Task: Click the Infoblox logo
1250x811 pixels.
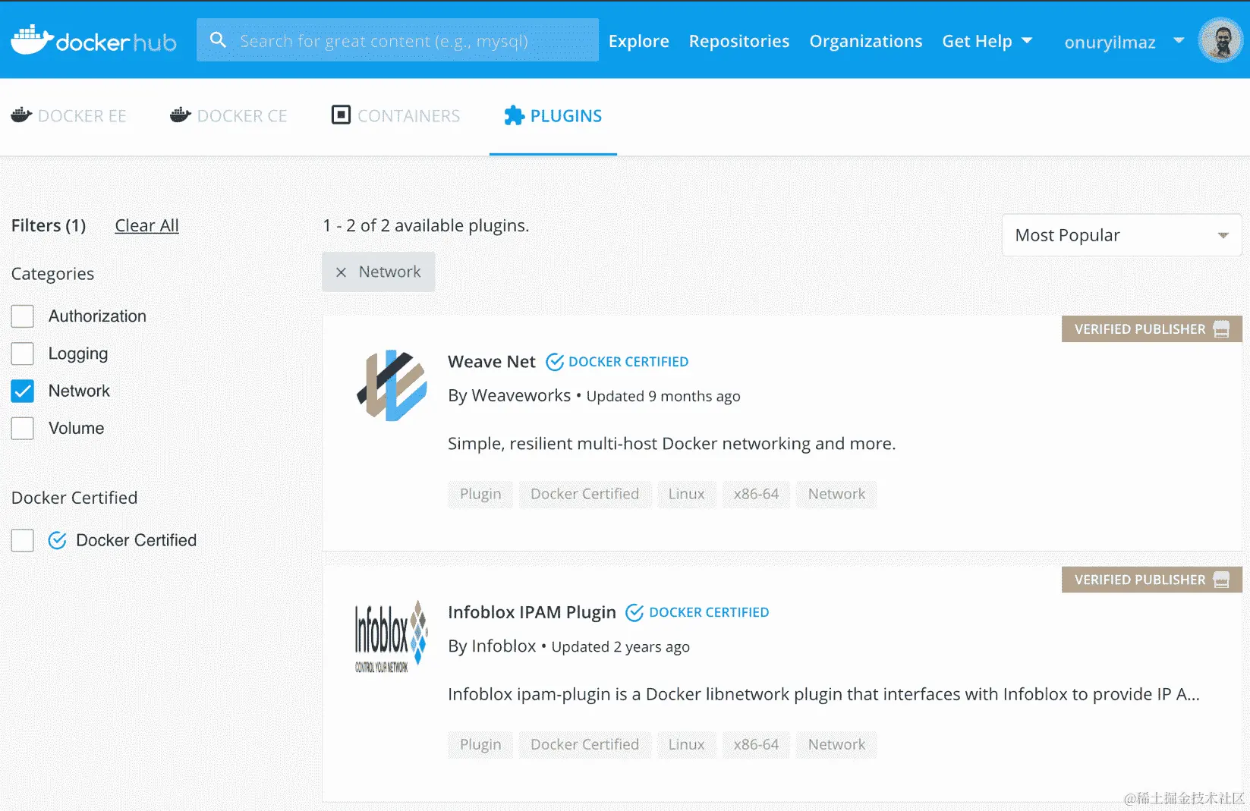Action: pos(392,637)
